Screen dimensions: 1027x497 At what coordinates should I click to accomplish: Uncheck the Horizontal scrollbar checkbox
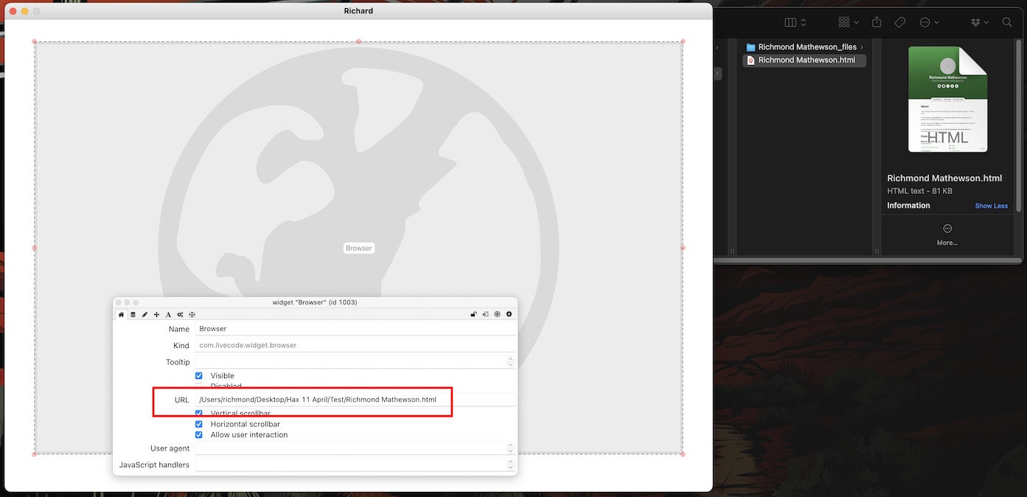(199, 425)
